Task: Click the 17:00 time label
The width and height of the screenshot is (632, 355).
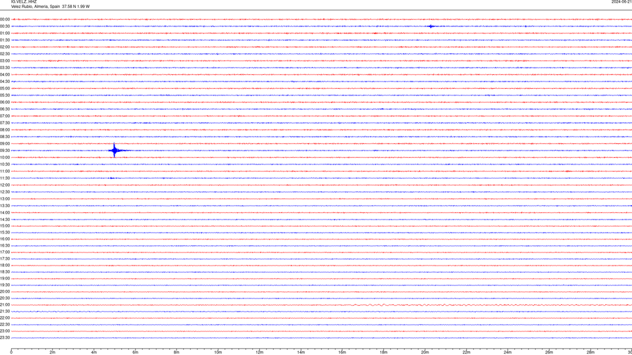Action: (x=5, y=252)
